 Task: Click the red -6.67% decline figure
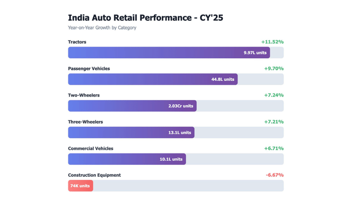click(274, 175)
